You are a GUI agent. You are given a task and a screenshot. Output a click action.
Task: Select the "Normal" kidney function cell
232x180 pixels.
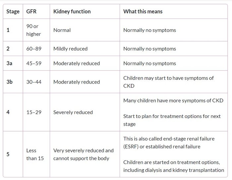tap(62, 30)
